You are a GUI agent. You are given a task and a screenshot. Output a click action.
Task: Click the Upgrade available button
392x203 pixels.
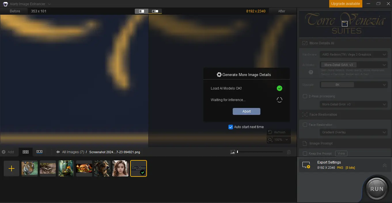coord(345,4)
